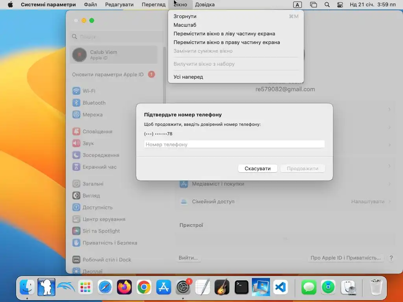Click the Windows virtual machine Dock icon
The height and width of the screenshot is (302, 403).
(x=261, y=287)
